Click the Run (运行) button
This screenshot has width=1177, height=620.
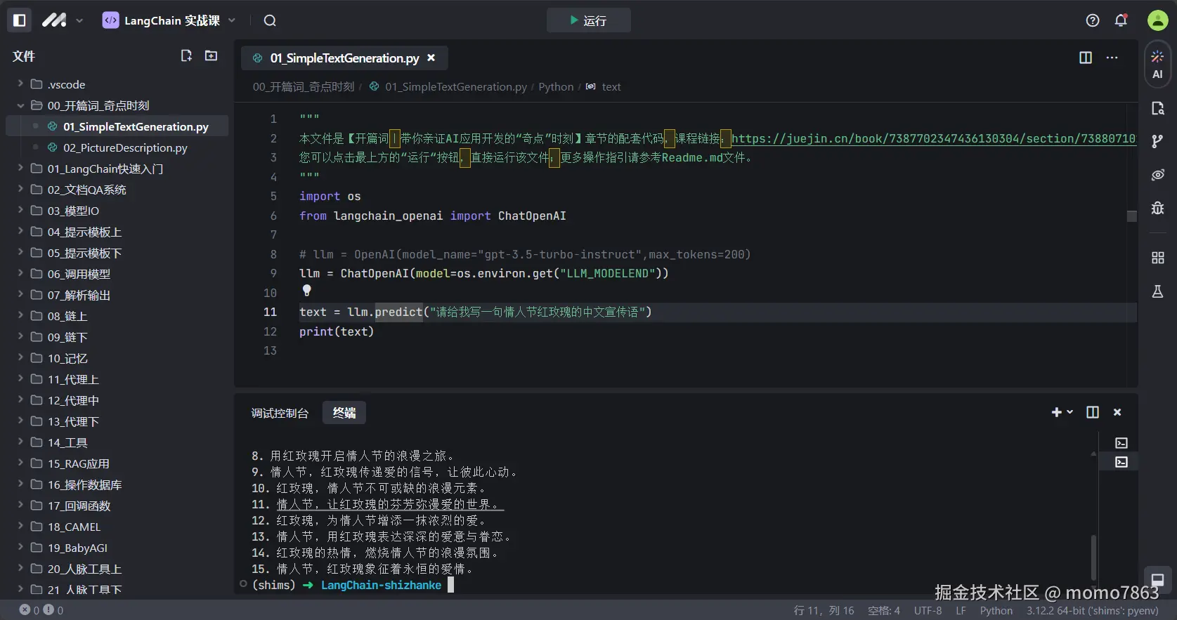(x=588, y=20)
